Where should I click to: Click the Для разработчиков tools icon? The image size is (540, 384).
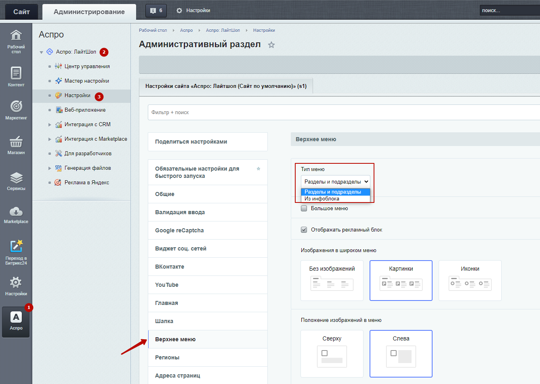[x=59, y=153]
